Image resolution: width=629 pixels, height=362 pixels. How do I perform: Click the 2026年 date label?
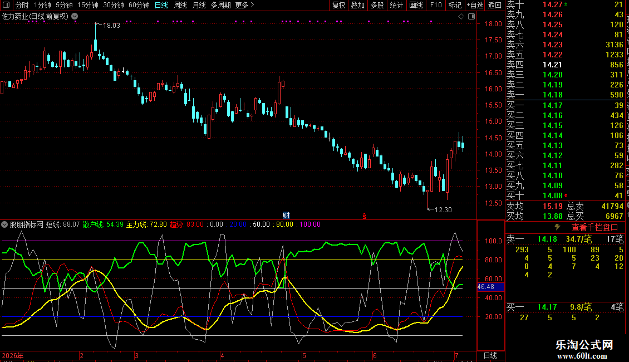[13, 355]
